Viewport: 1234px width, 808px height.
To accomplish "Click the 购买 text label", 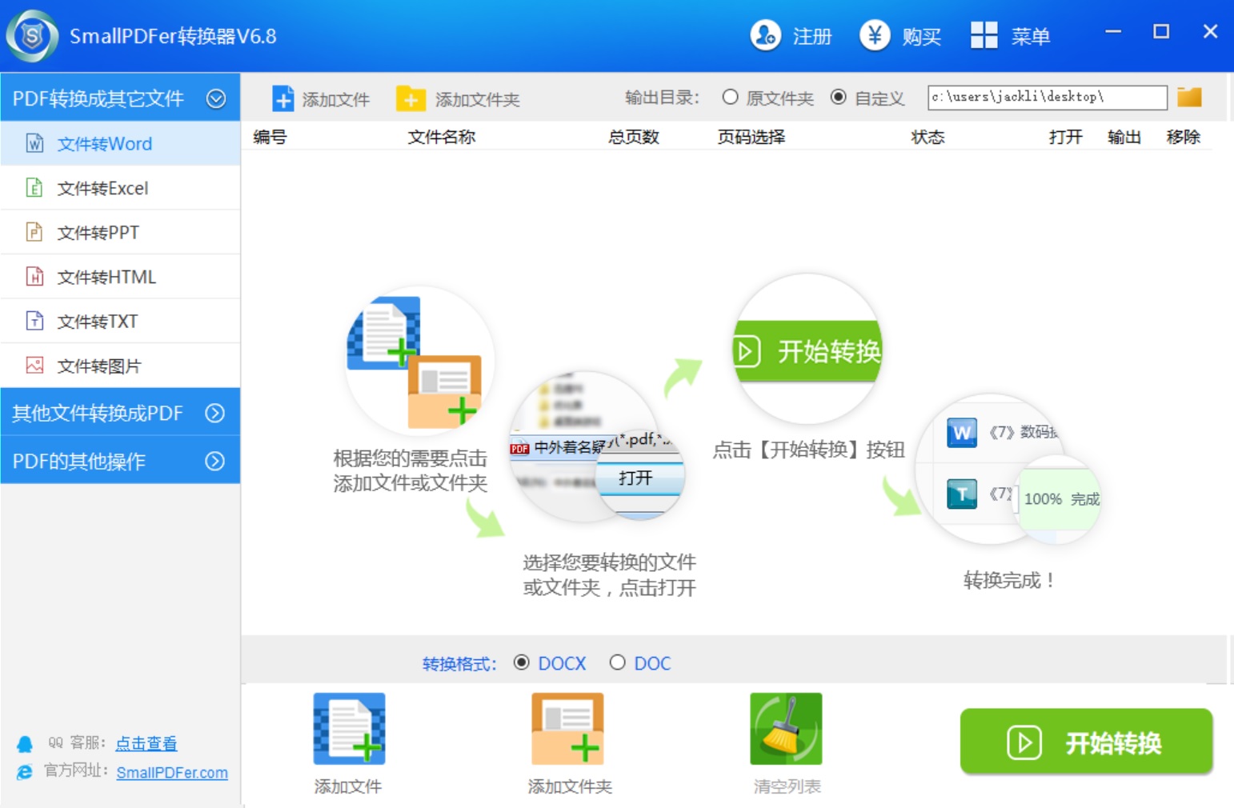I will 921,37.
